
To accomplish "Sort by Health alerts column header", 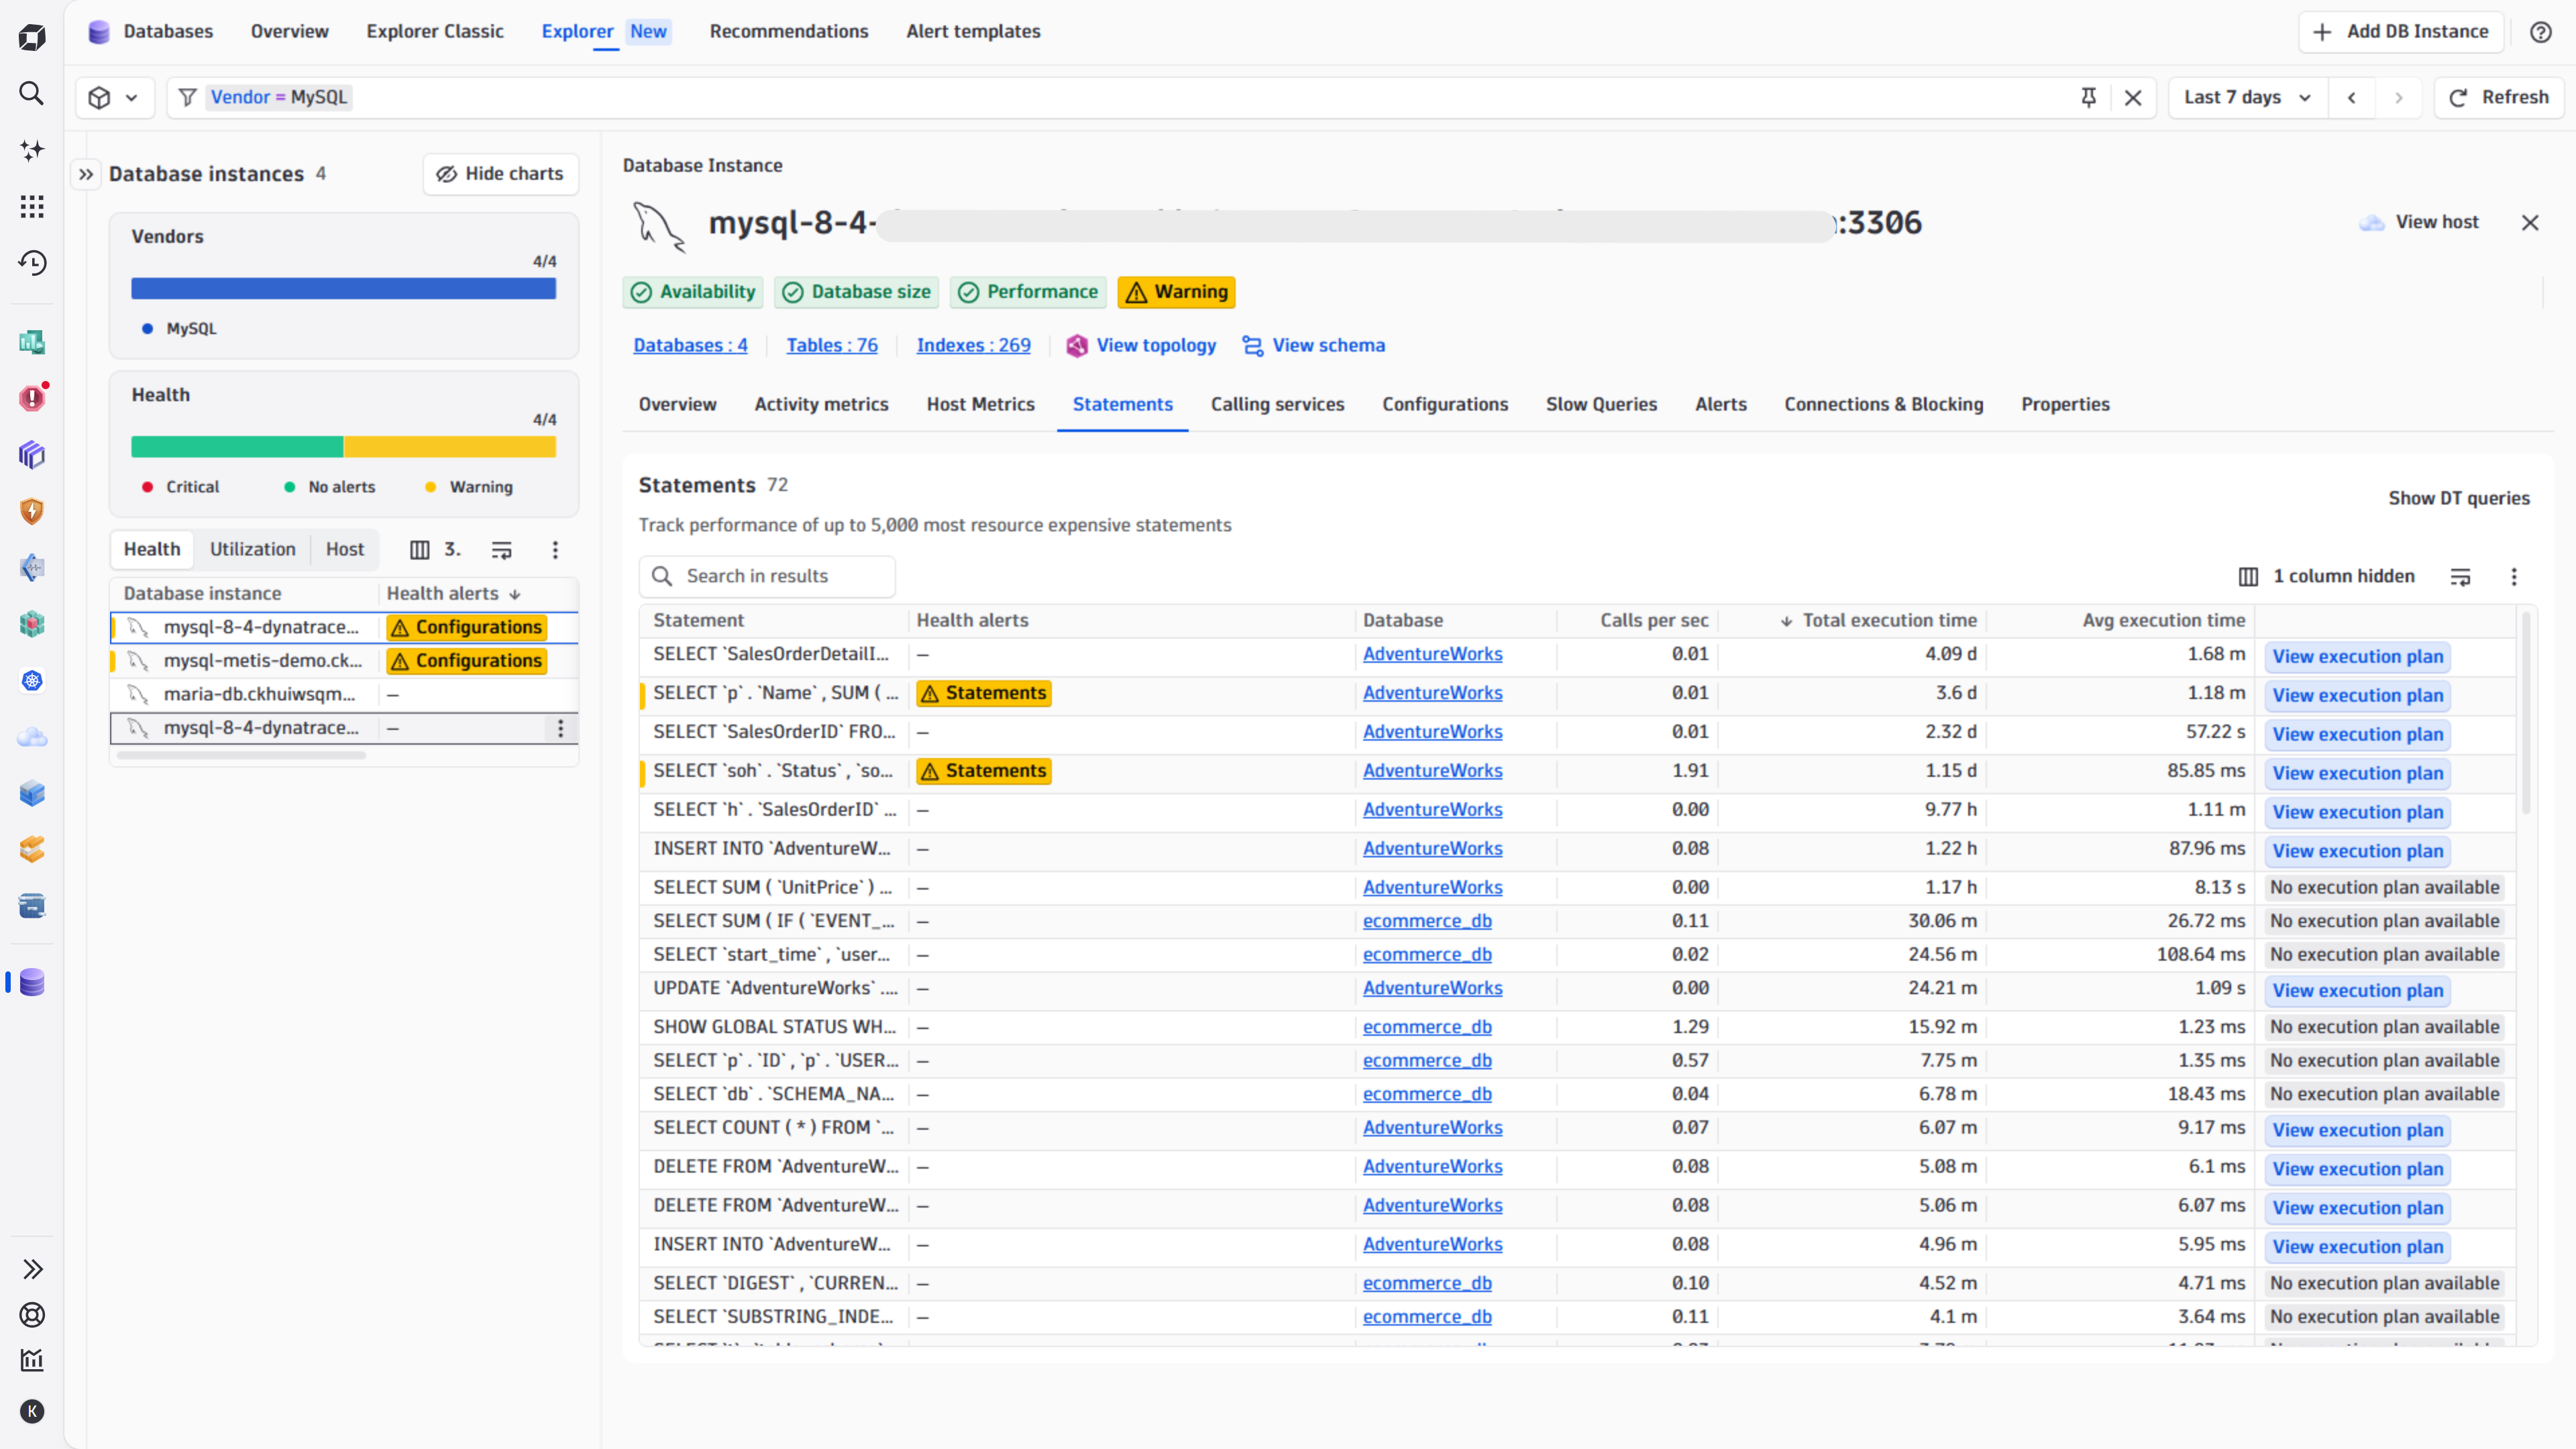I will point(453,593).
